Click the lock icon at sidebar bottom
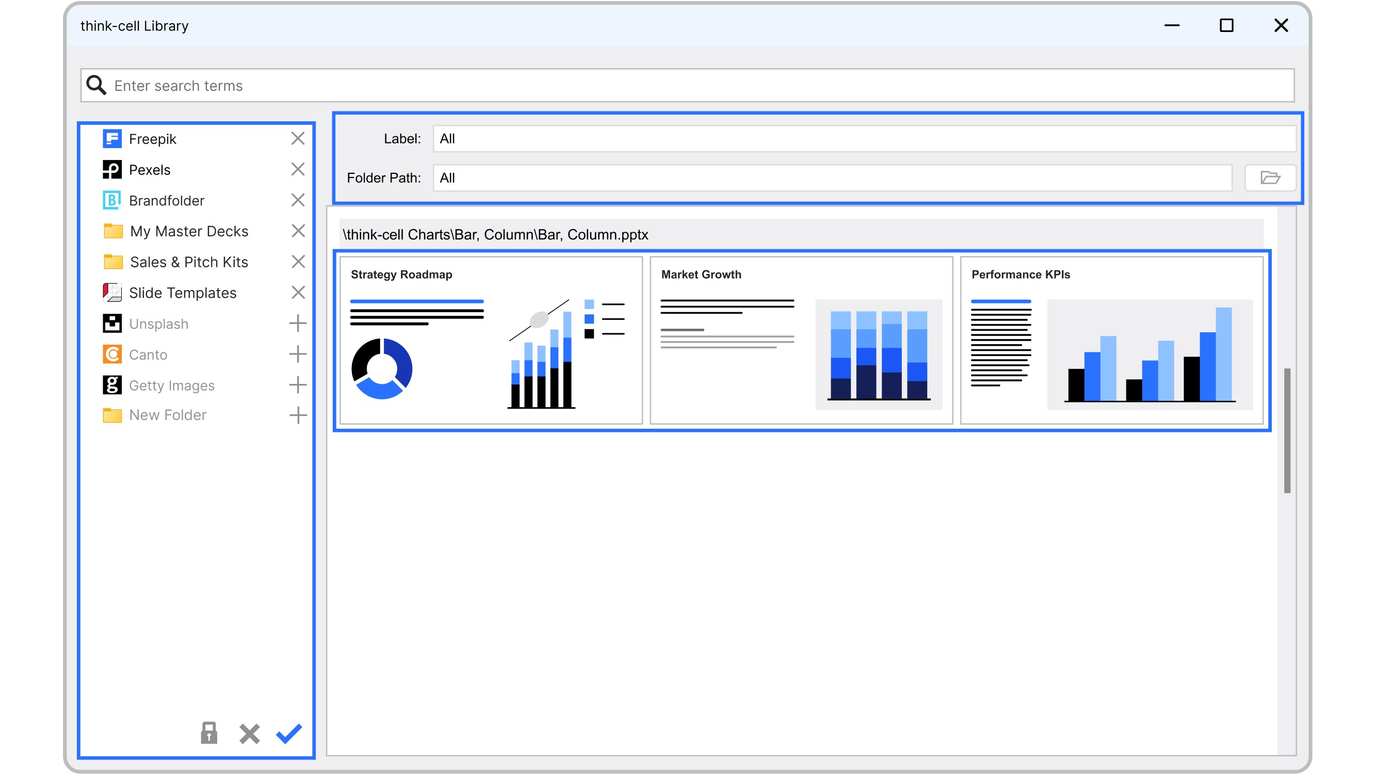Viewport: 1376px width, 774px height. point(209,733)
